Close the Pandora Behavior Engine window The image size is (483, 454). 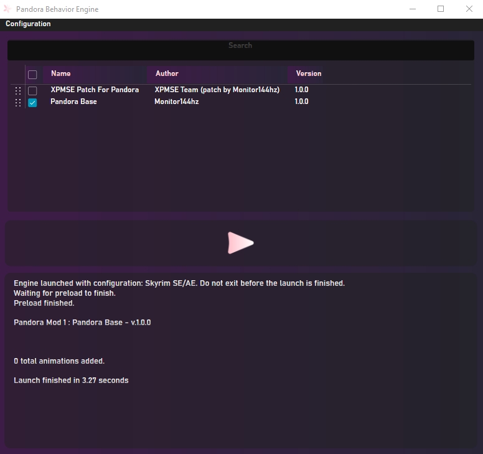pos(469,9)
